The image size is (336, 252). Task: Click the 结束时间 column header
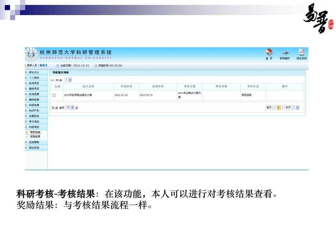click(158, 87)
